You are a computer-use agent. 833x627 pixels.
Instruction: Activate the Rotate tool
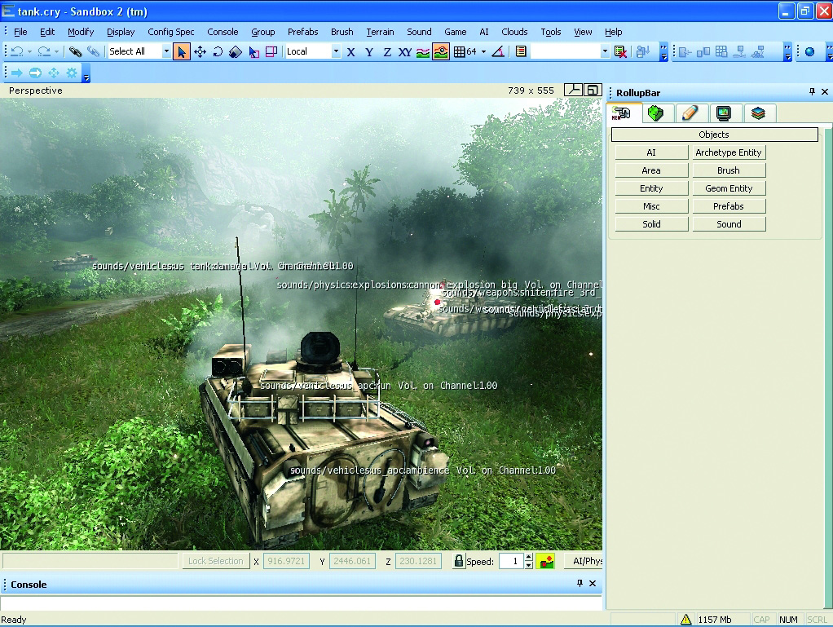218,51
